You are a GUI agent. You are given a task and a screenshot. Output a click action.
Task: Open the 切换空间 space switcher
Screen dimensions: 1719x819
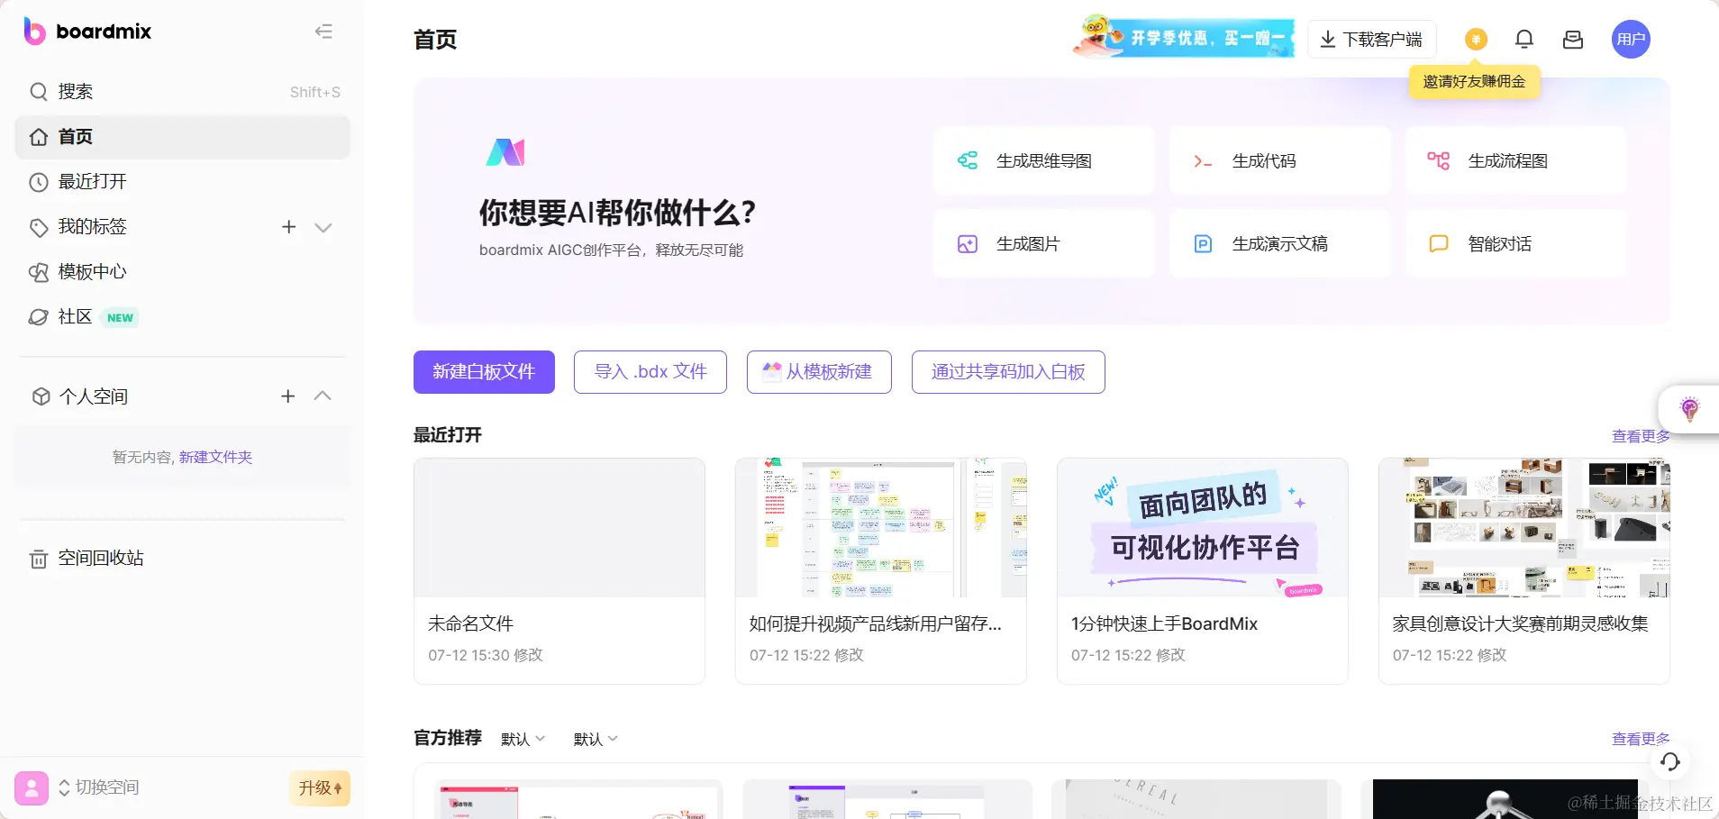(x=98, y=787)
